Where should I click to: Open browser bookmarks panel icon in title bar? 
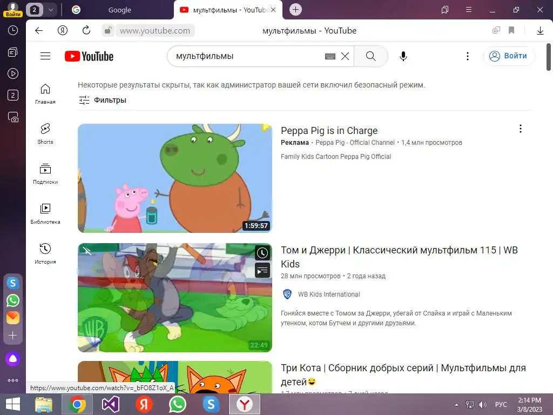445,10
